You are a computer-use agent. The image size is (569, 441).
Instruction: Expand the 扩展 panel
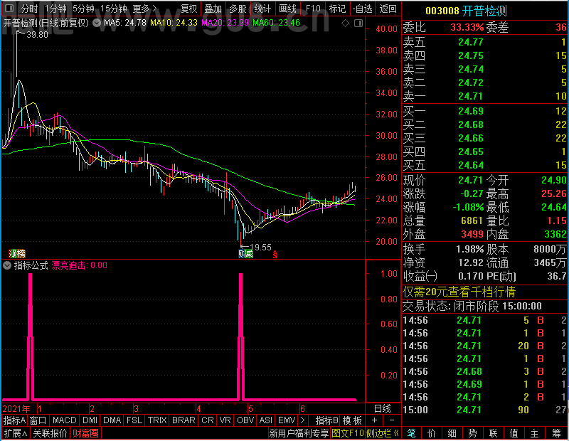point(16,433)
